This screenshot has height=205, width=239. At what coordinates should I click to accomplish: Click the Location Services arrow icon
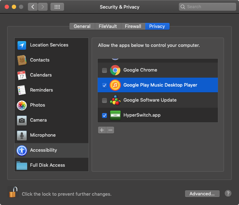pyautogui.click(x=21, y=45)
